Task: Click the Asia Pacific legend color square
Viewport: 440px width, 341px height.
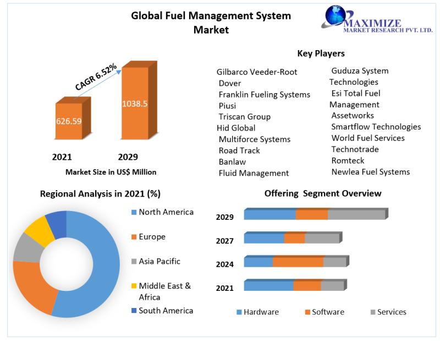Action: (134, 262)
